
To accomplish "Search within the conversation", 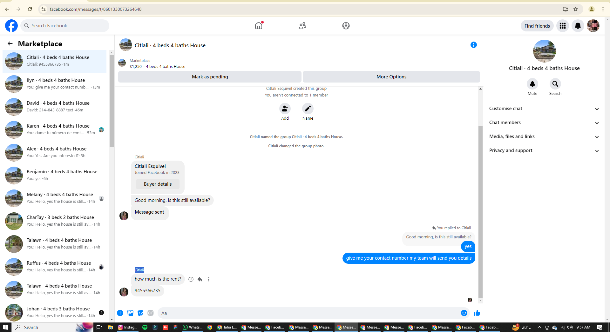I will 555,84.
